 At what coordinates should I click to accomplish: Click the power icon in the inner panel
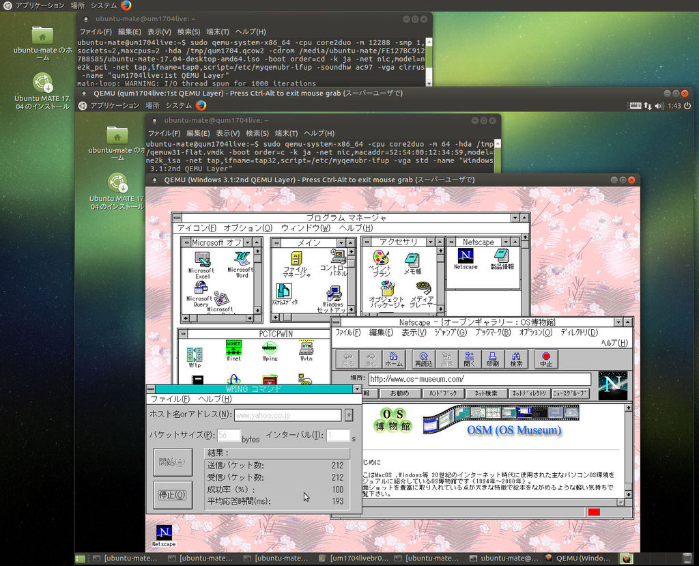(x=687, y=106)
